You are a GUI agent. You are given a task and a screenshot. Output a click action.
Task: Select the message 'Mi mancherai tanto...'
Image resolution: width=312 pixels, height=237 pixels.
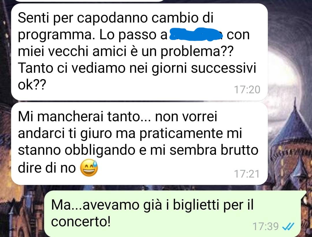(x=139, y=144)
